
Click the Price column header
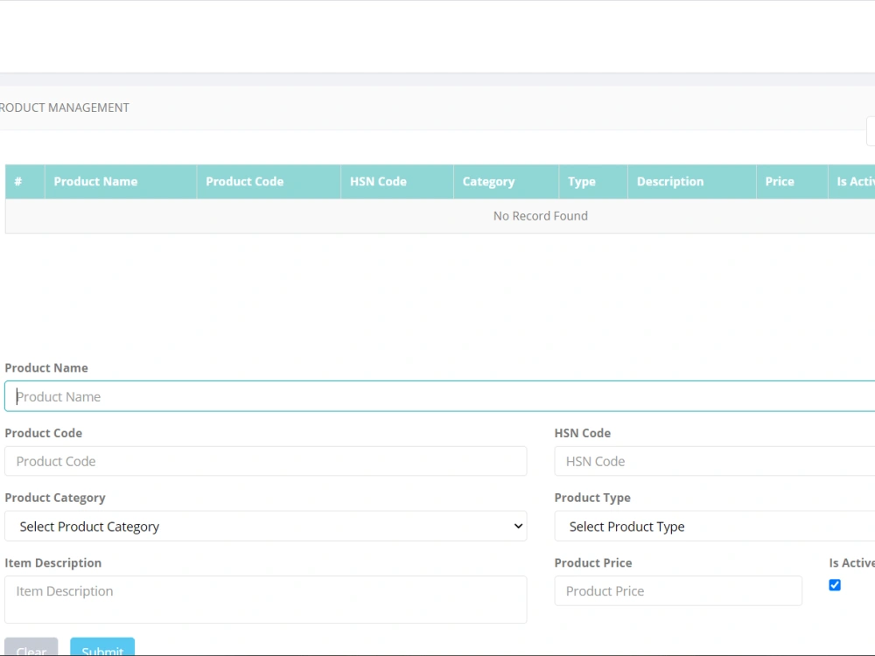click(x=779, y=181)
